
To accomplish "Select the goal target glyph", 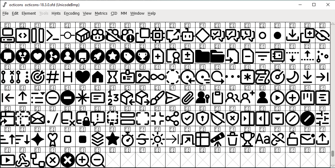I will click(38, 77).
